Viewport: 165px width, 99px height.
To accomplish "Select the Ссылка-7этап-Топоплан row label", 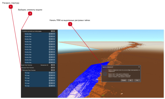I will tap(26, 65).
